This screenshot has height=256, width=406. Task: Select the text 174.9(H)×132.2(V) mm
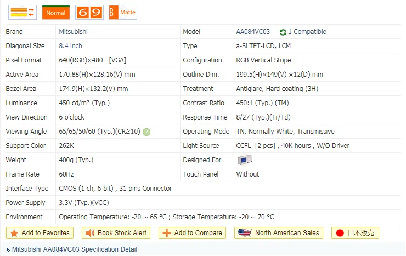(93, 89)
